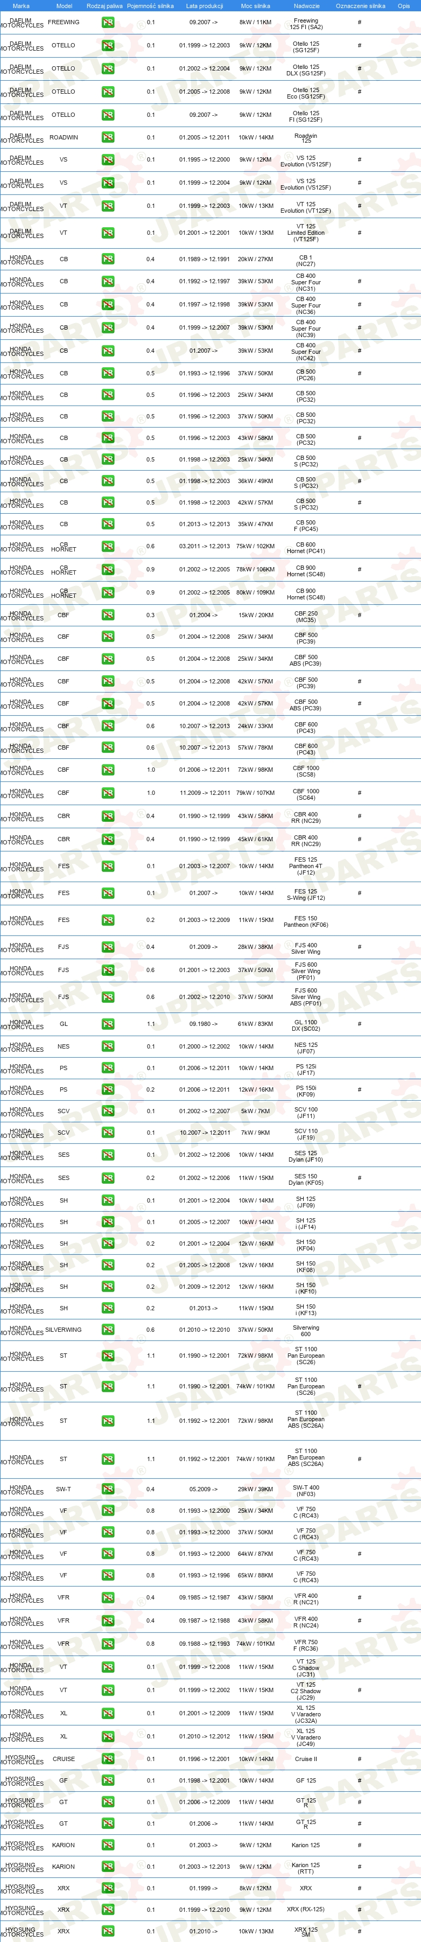Click petrol icon for FES 150 Pantheon (KF06)
The image size is (421, 1942).
108,920
